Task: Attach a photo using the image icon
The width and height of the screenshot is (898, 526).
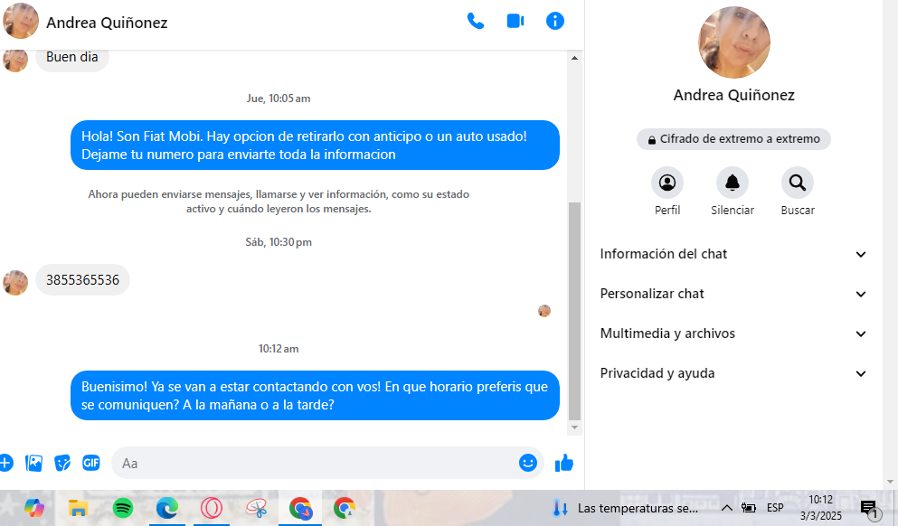Action: 33,463
